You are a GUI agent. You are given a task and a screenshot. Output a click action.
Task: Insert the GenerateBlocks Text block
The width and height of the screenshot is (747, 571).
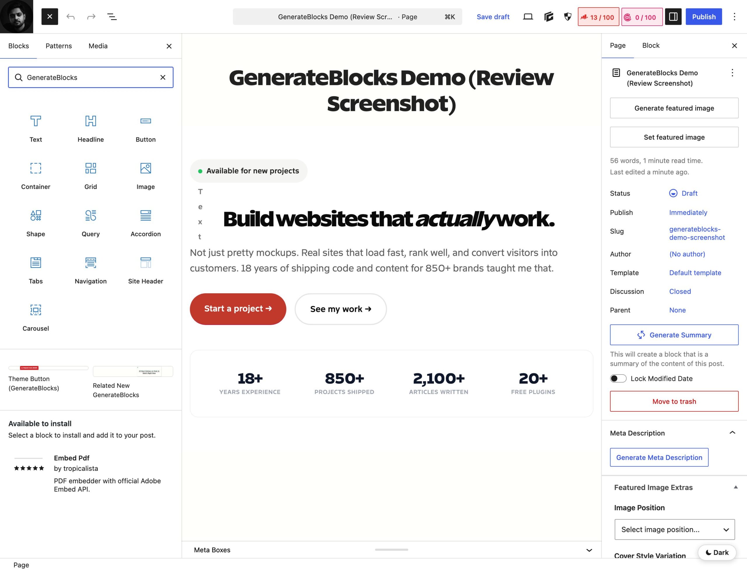point(36,129)
